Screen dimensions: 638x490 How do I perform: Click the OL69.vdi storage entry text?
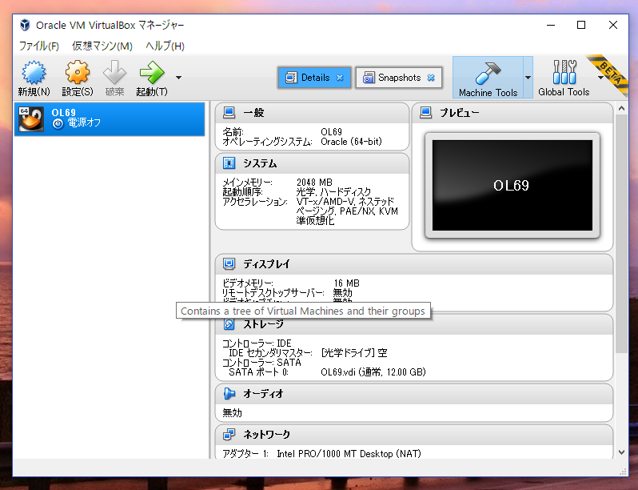click(x=373, y=372)
